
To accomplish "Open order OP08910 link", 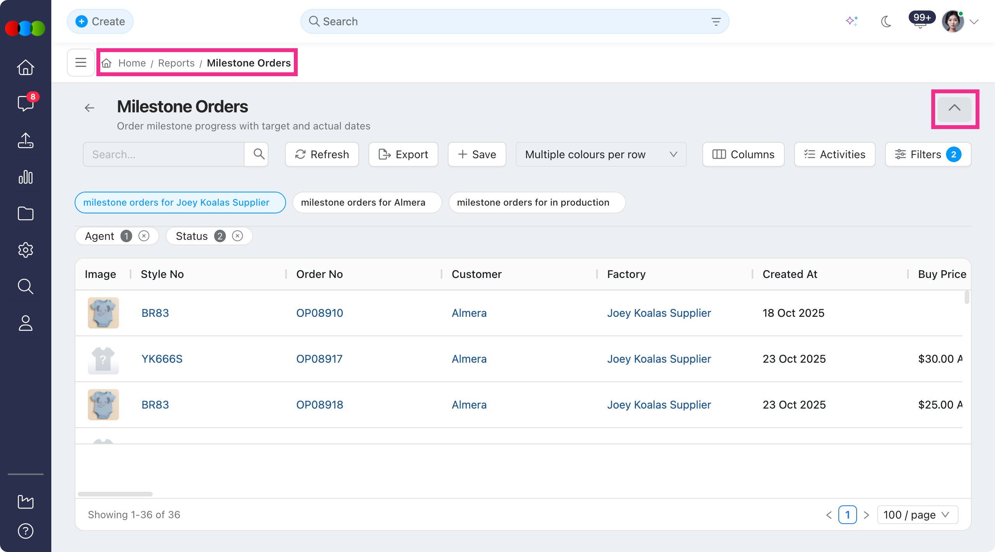I will click(319, 313).
